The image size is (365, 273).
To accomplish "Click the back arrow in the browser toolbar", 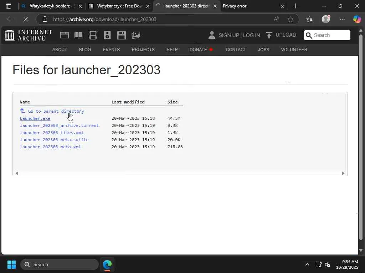I will click(x=10, y=19).
